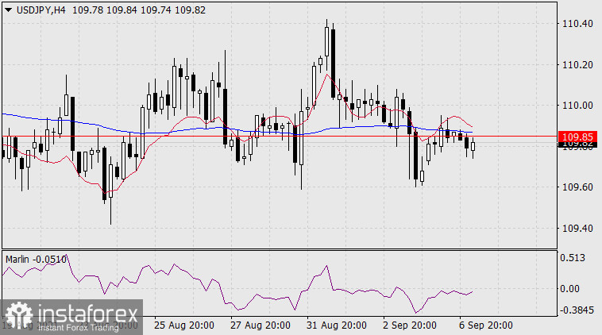The image size is (602, 335).
Task: Click the Marlin -0.0510 indicator label
Action: point(37,258)
